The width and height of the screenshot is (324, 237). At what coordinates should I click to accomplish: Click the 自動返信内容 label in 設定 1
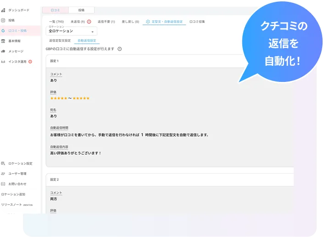pyautogui.click(x=59, y=147)
